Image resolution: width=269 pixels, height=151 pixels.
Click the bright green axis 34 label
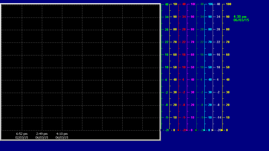(x=167, y=17)
